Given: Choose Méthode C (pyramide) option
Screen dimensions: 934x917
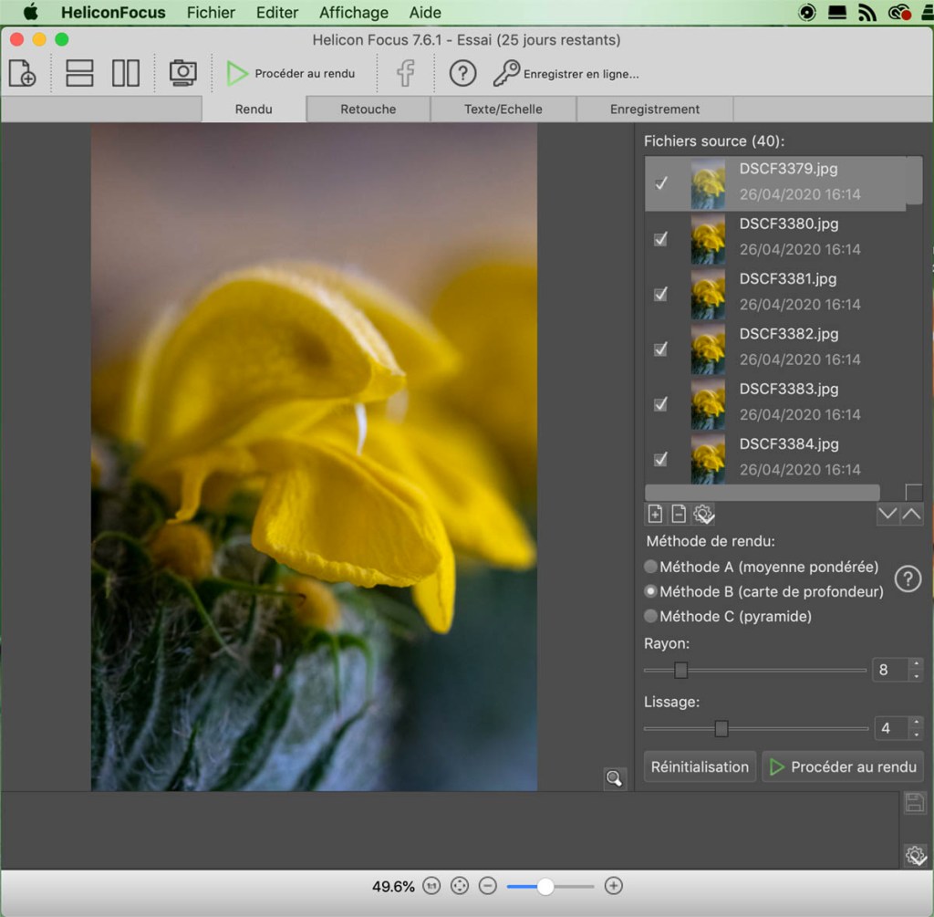Looking at the screenshot, I should [651, 616].
